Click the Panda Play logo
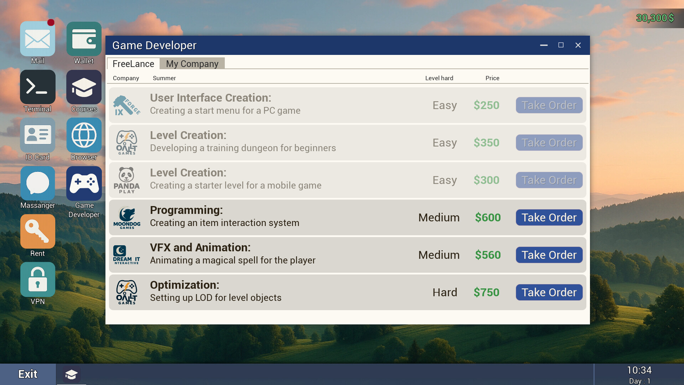 coord(126,180)
